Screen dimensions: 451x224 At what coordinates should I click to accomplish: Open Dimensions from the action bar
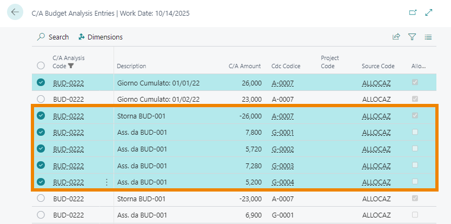coord(101,37)
